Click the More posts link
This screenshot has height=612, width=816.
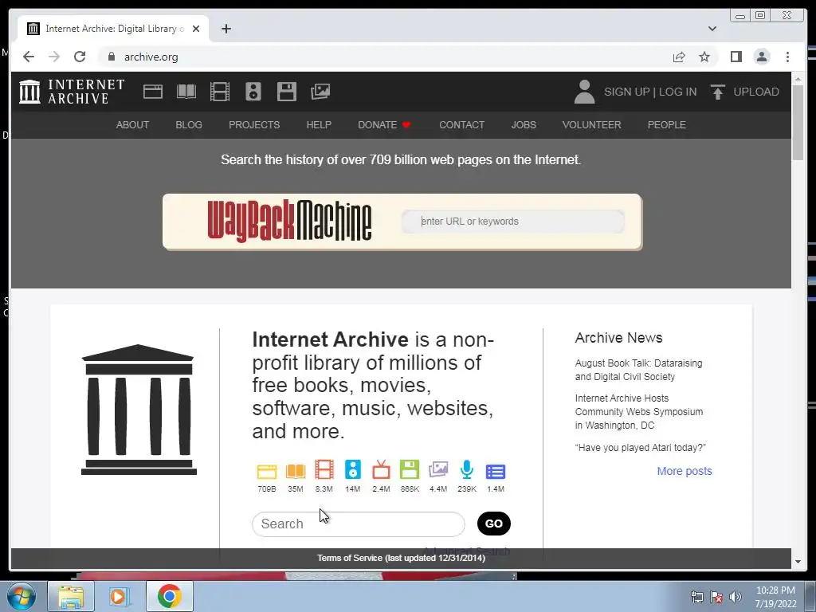685,471
